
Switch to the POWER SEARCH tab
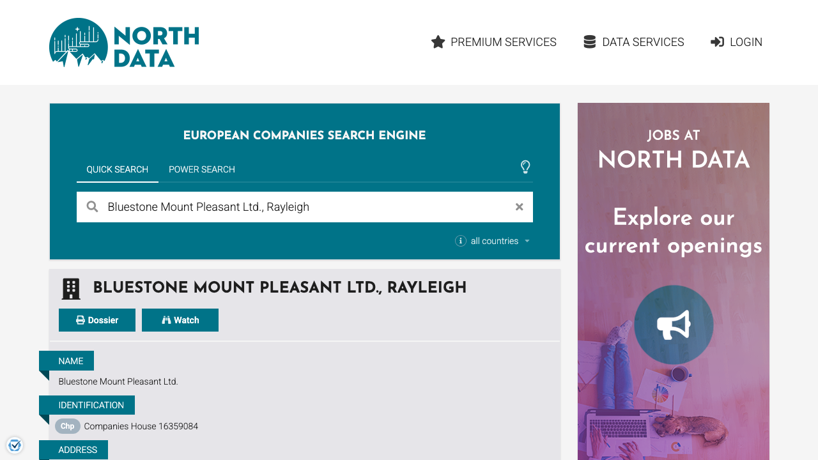coord(201,169)
